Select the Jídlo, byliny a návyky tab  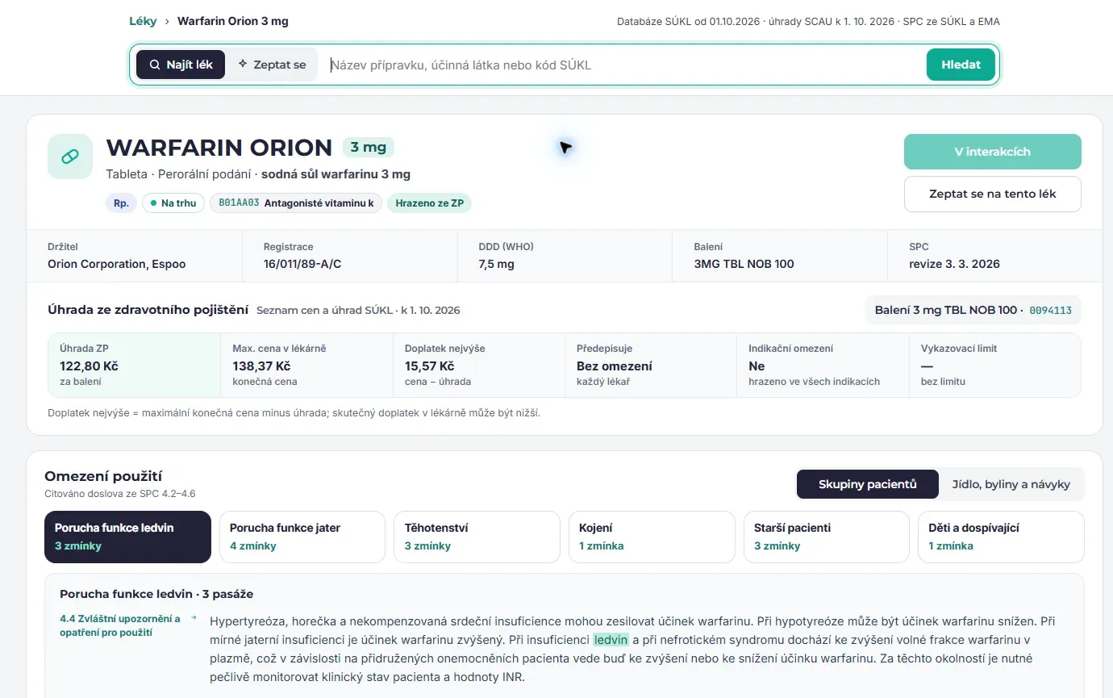1011,484
